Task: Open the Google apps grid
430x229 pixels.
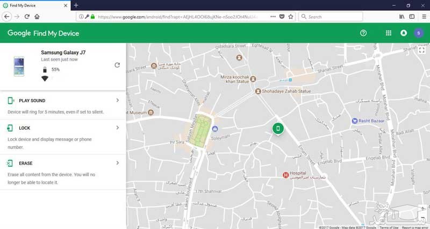Action: (389, 33)
